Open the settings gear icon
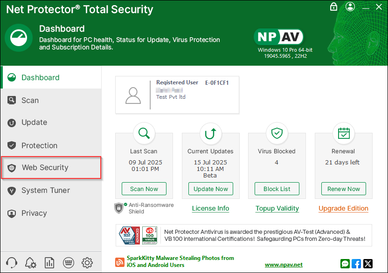Screen dimensions: 388x273 tap(87, 262)
